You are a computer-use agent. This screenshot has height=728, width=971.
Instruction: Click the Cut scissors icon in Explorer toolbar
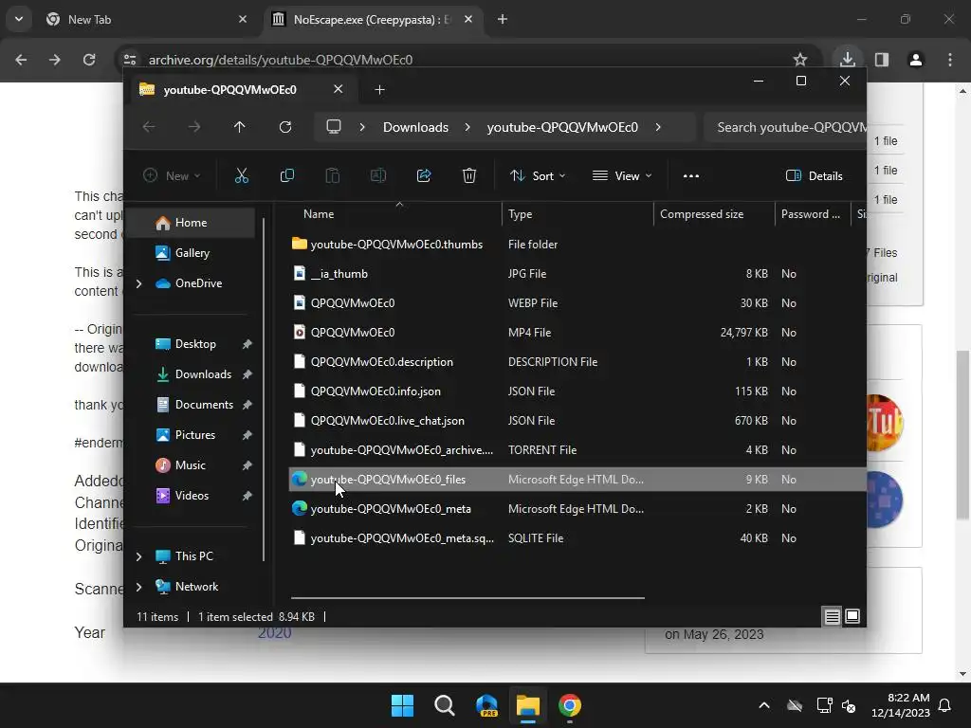pyautogui.click(x=242, y=175)
